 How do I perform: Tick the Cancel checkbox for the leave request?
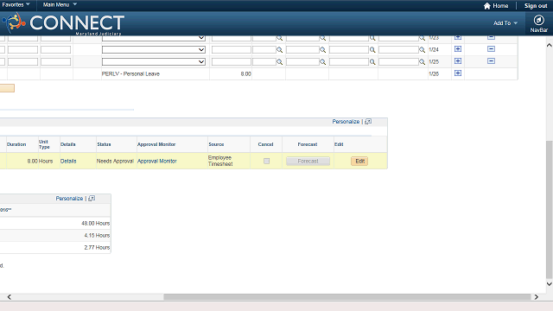[267, 162]
